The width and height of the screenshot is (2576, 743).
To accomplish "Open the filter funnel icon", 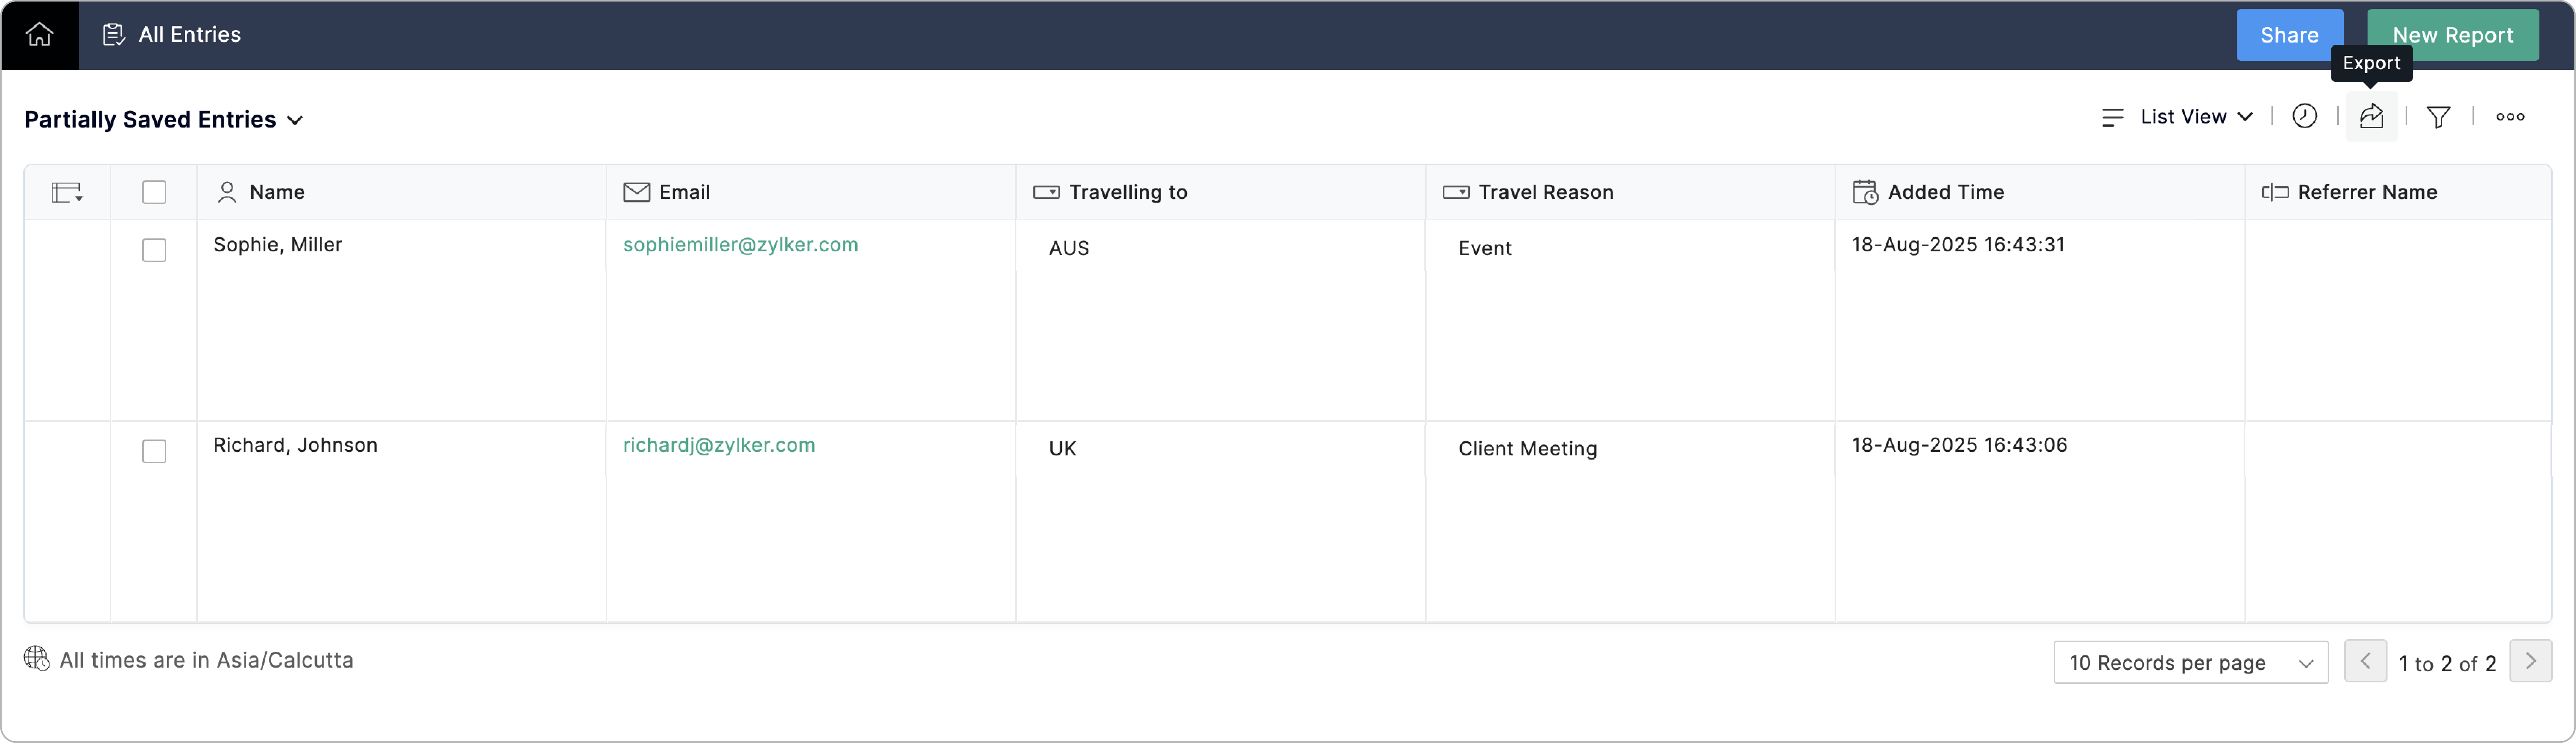I will 2438,117.
